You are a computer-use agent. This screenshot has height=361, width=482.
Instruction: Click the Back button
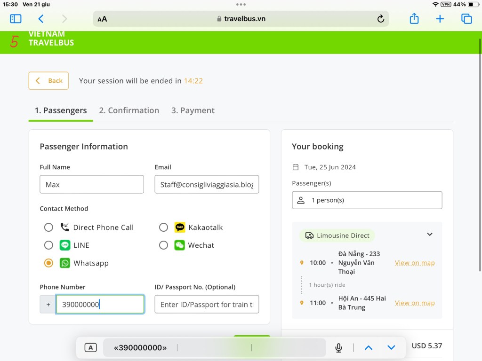coord(48,81)
